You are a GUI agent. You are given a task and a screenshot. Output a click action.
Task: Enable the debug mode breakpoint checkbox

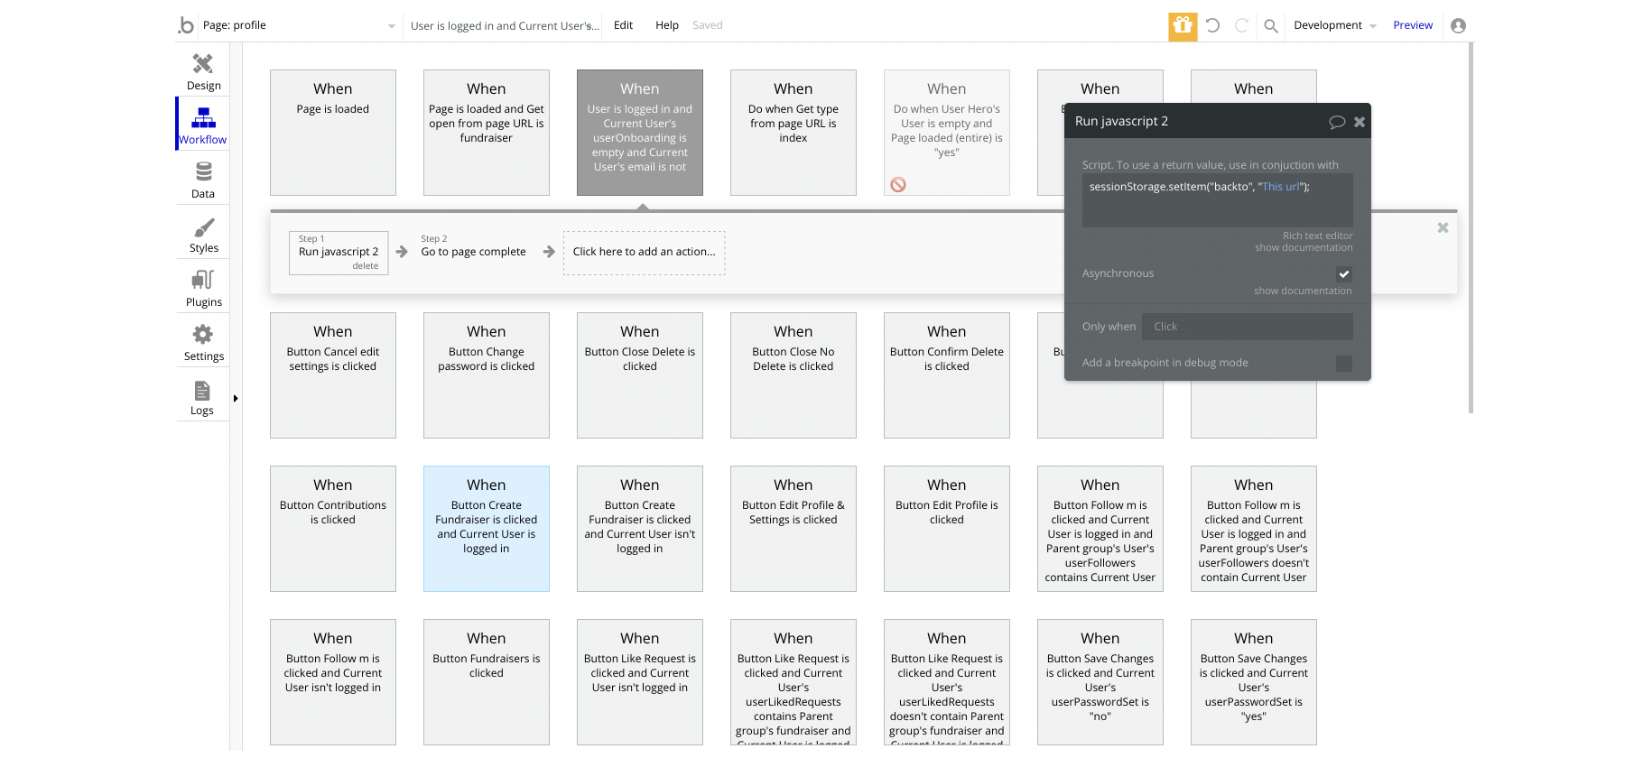(1343, 363)
